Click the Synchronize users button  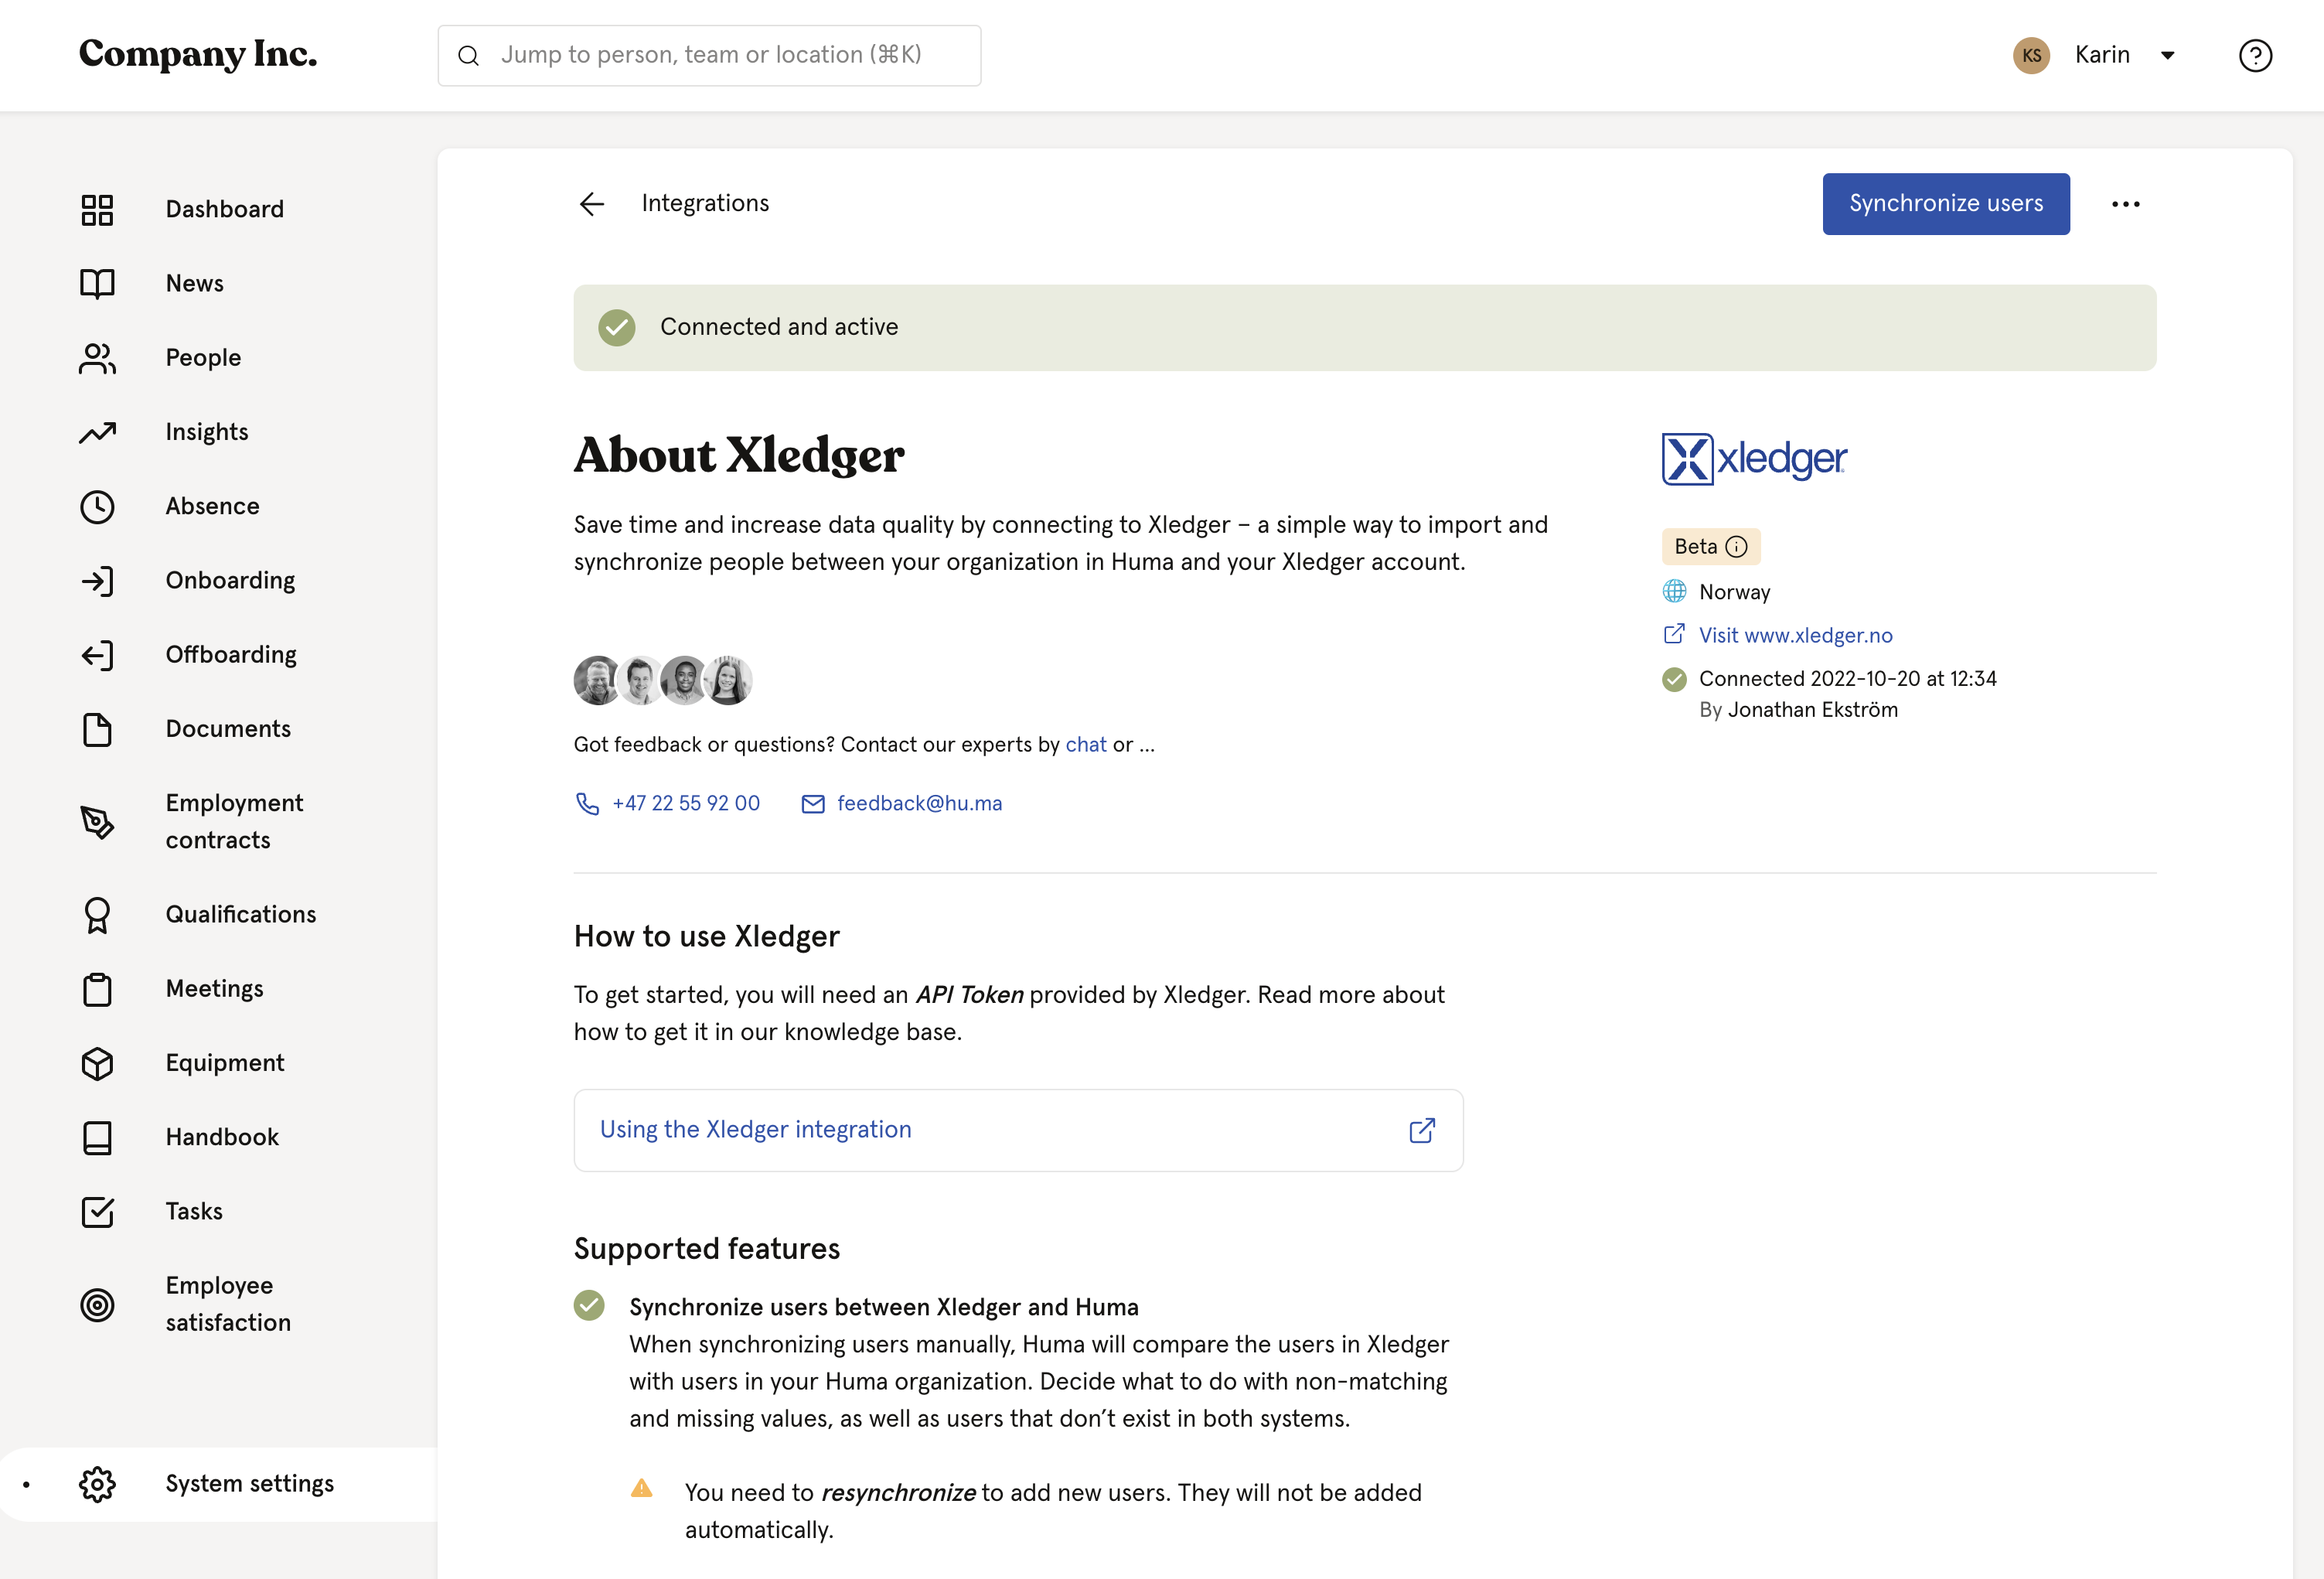click(x=1945, y=204)
